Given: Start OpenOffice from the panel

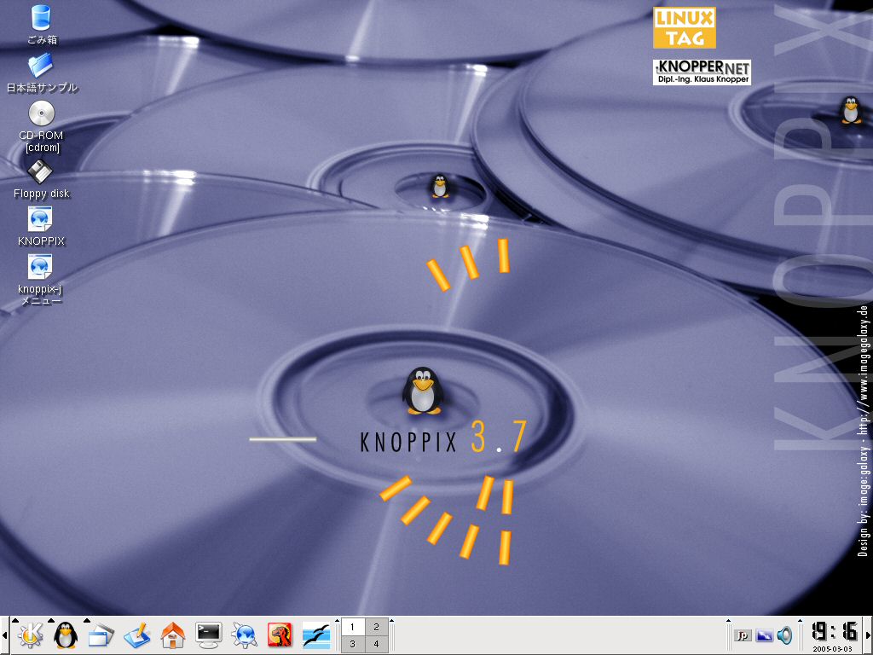Looking at the screenshot, I should [316, 635].
